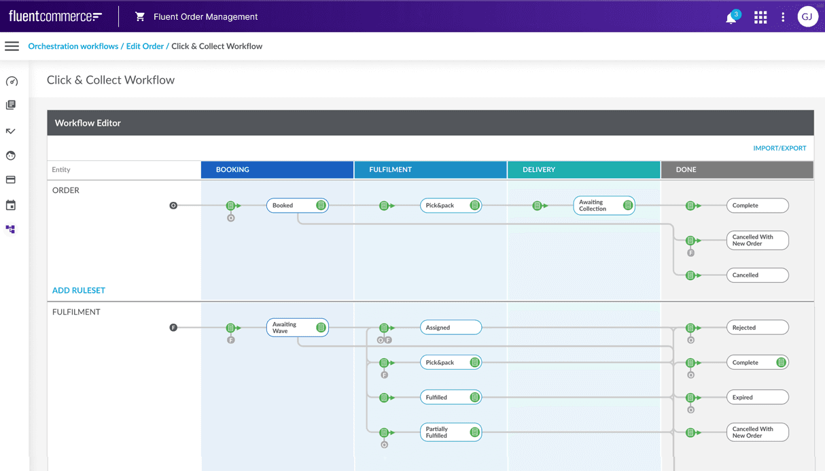825x471 pixels.
Task: Open Edit Order breadcrumb link
Action: click(x=145, y=46)
